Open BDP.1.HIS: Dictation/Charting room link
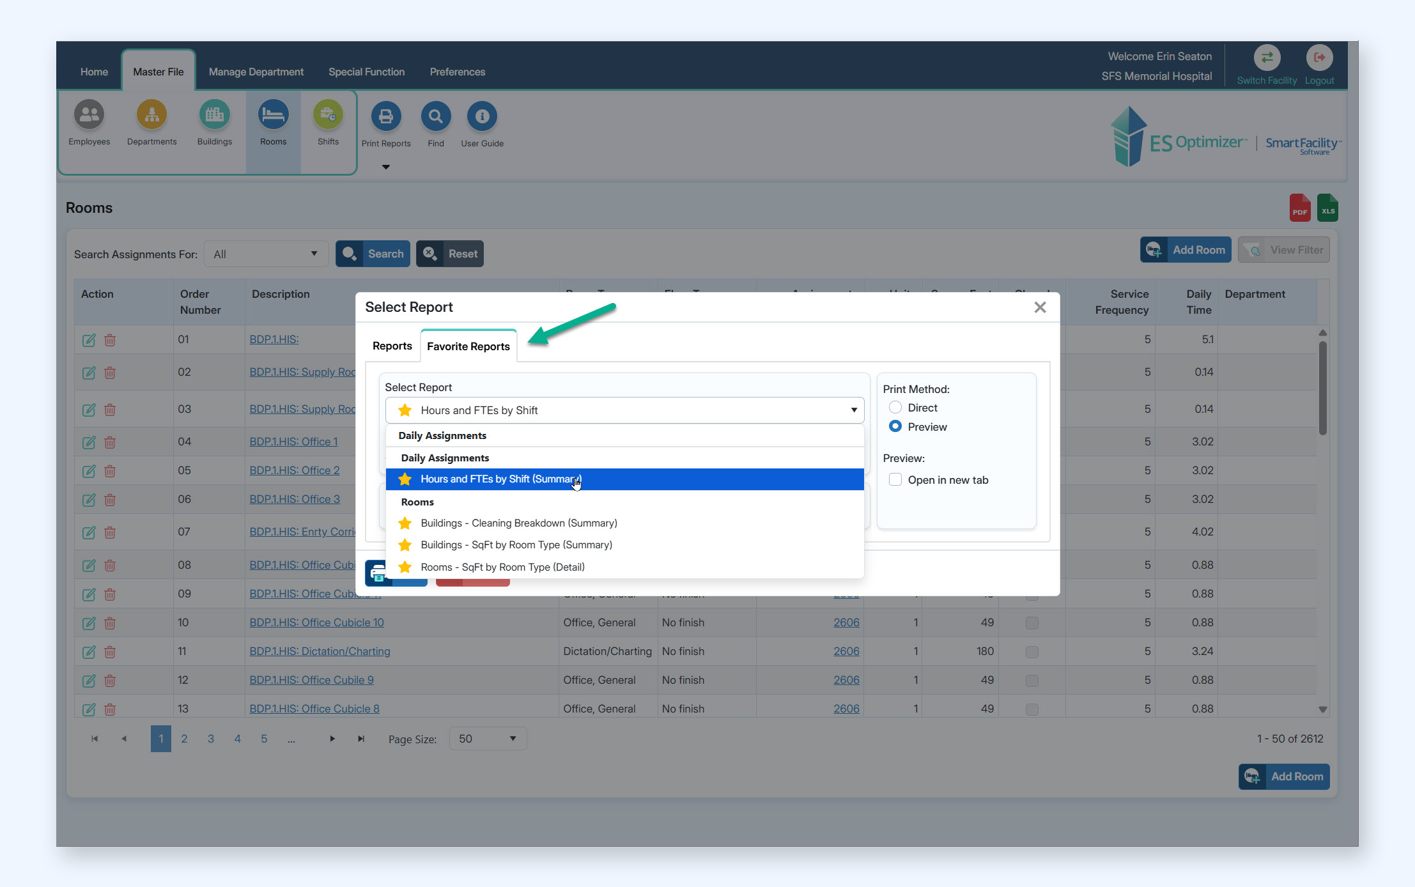Viewport: 1415px width, 887px height. click(320, 651)
